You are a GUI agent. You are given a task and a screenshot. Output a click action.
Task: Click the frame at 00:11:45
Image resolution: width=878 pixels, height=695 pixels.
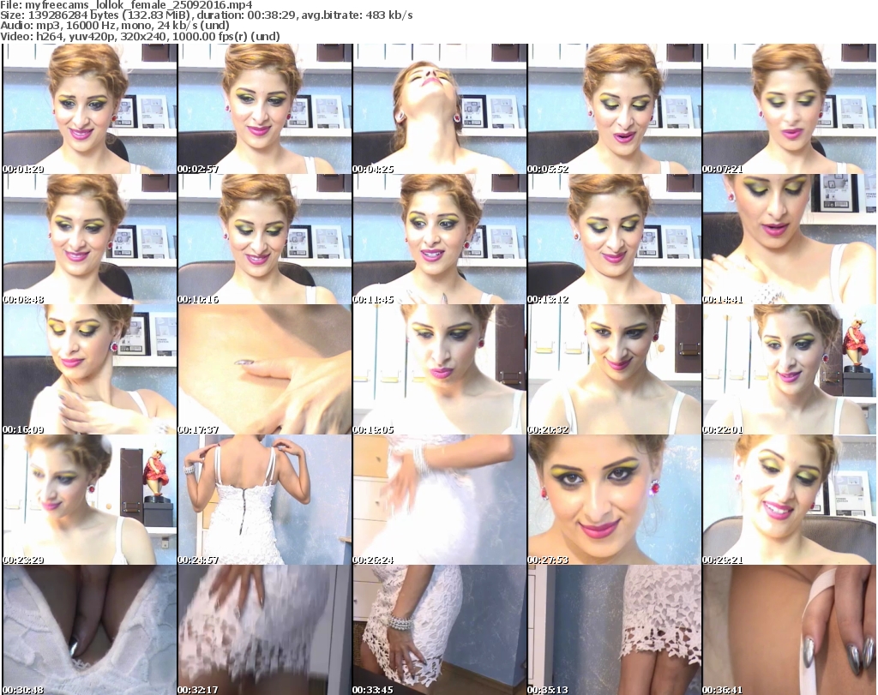(439, 239)
